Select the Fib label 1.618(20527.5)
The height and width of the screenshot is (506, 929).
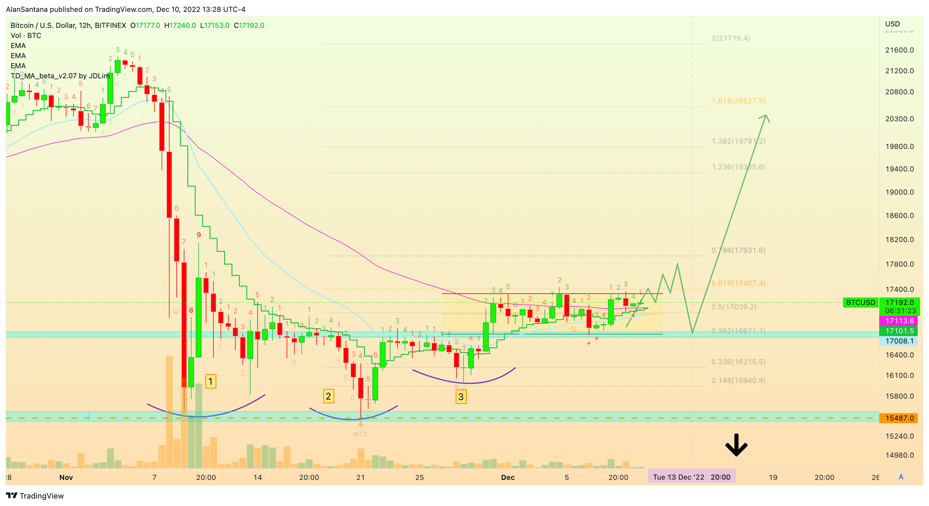point(738,101)
